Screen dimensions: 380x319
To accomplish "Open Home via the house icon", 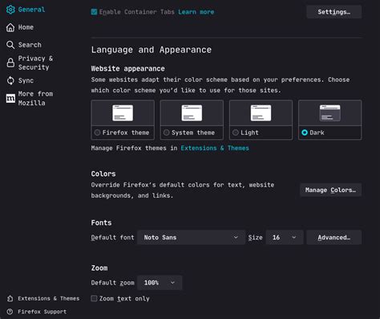I will [10, 27].
